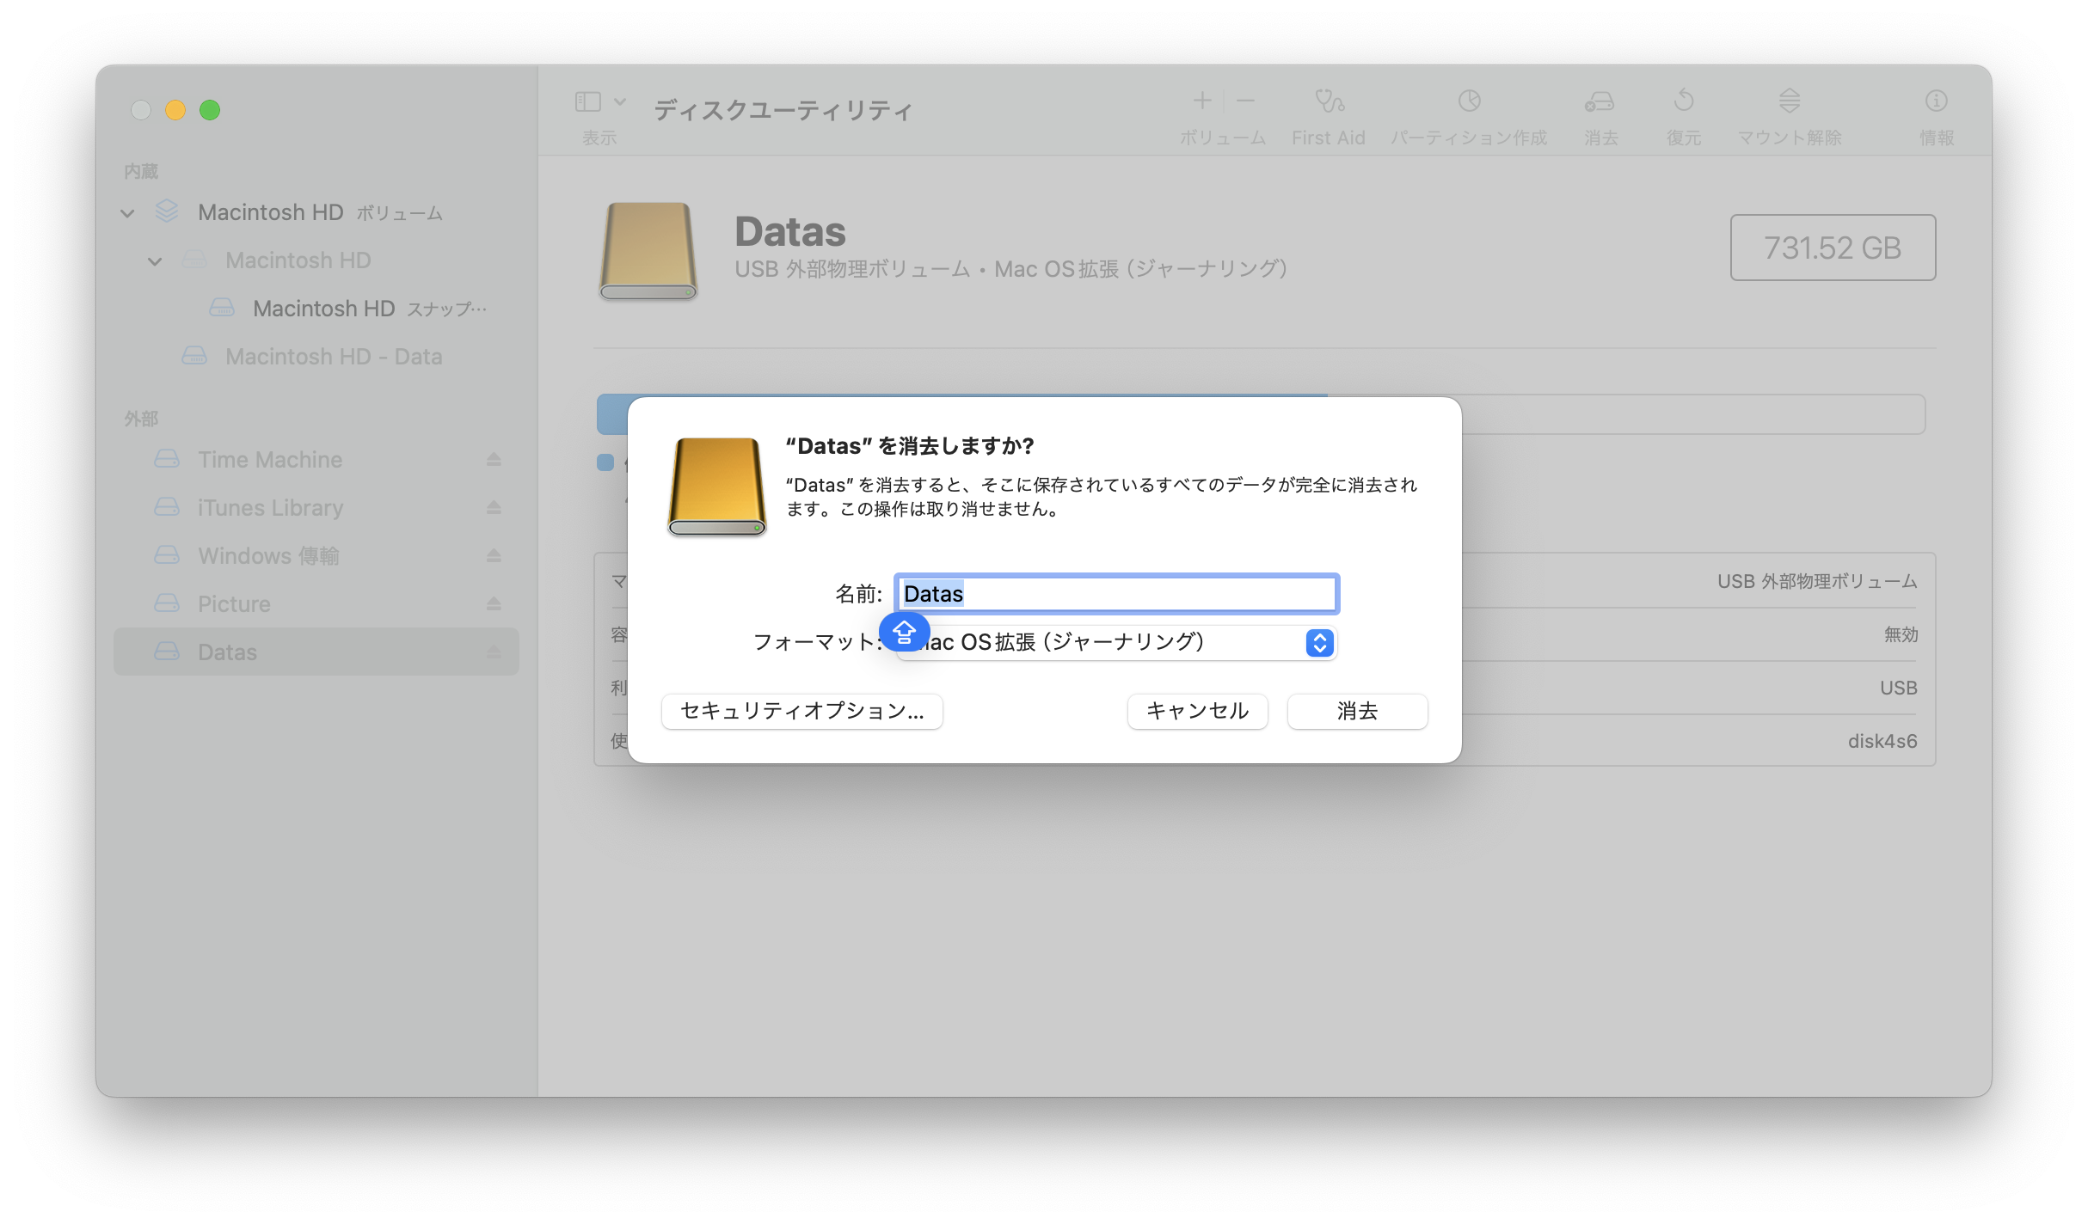The width and height of the screenshot is (2088, 1224).
Task: Open the view options chevron dropdown
Action: point(620,101)
